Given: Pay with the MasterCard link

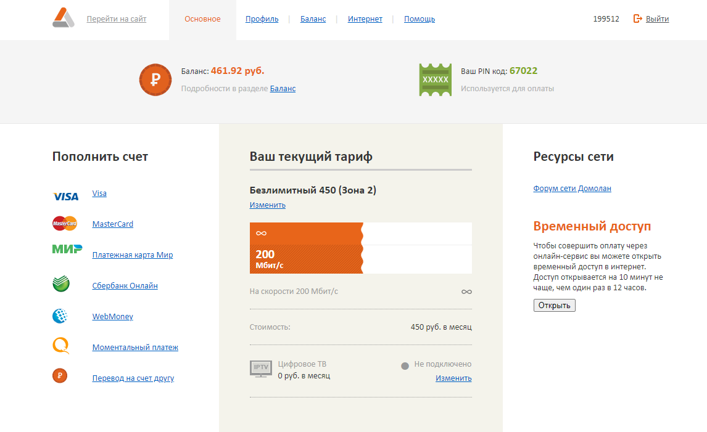Looking at the screenshot, I should pos(113,224).
